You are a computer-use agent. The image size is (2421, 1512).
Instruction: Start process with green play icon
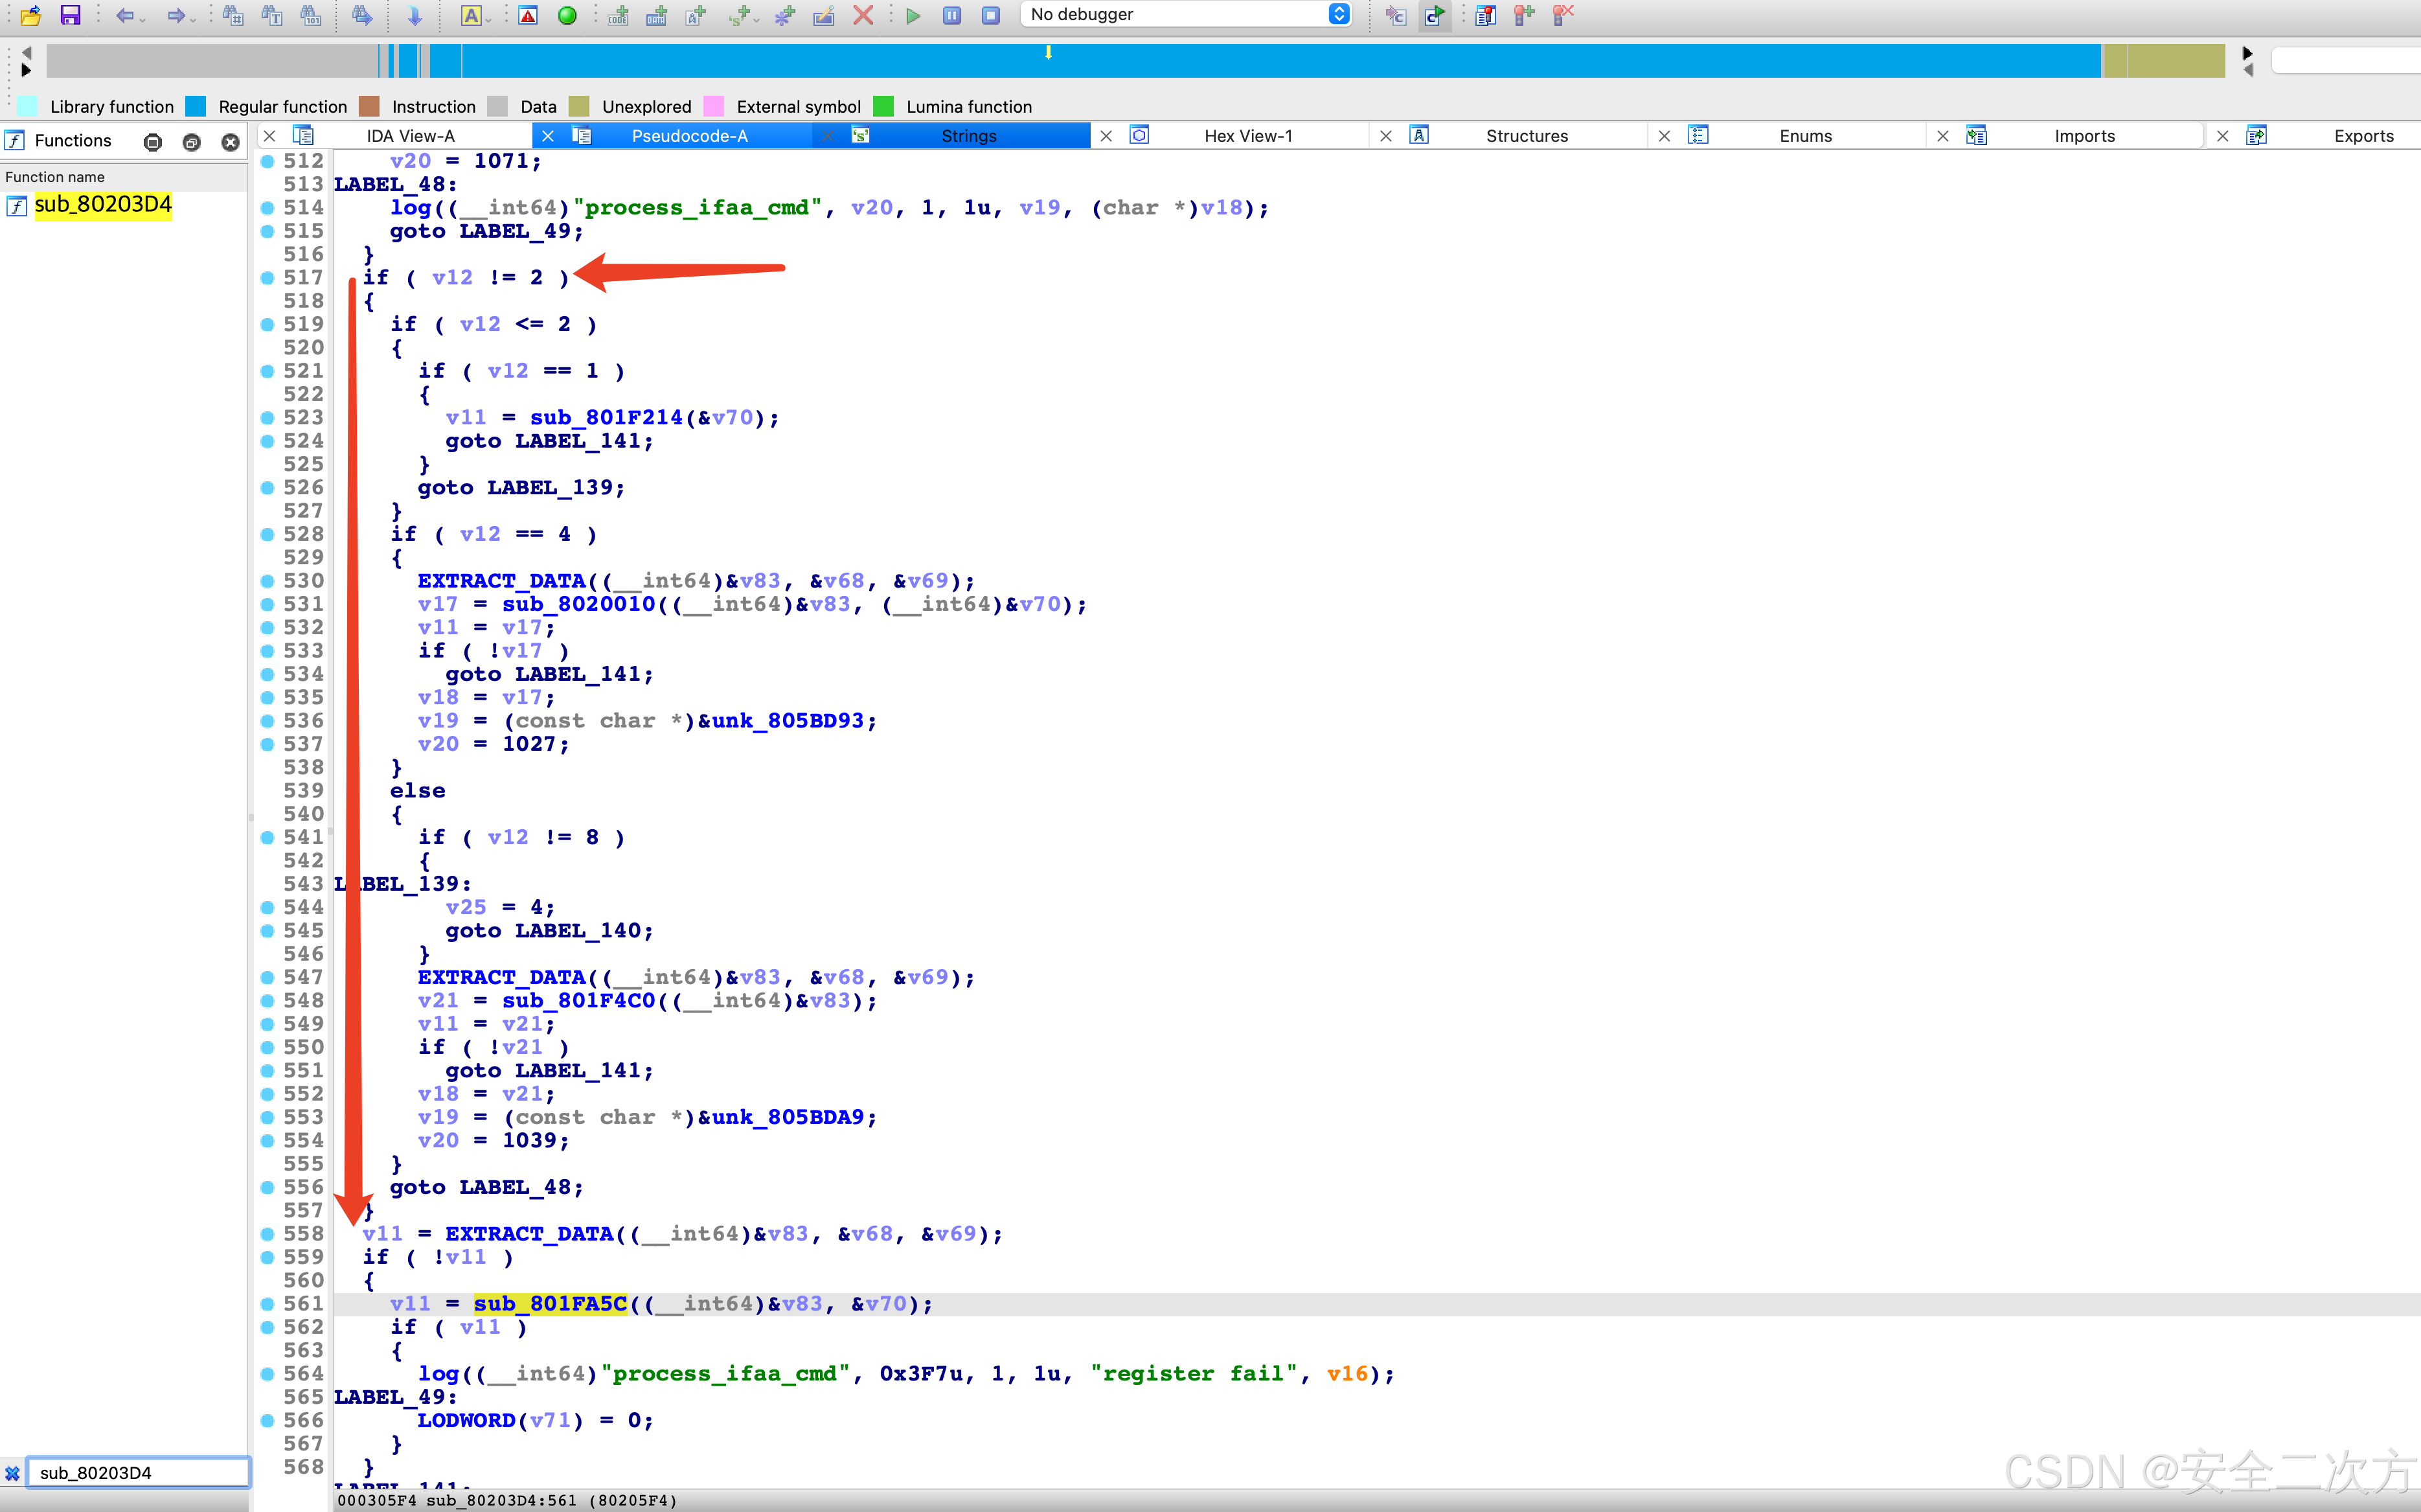pos(913,15)
